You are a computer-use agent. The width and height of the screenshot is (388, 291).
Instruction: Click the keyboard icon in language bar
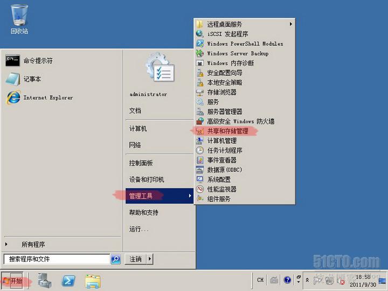click(x=274, y=280)
